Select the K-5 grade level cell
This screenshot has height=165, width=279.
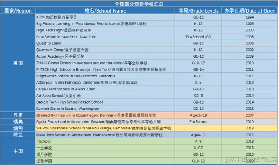(x=198, y=82)
